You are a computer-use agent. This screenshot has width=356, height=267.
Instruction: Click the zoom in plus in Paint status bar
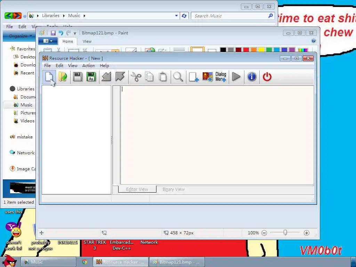coord(307,233)
